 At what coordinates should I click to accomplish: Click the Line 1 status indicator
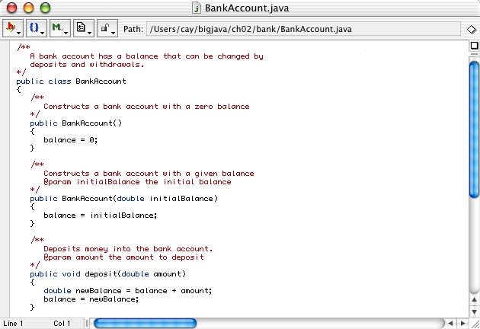(15, 324)
